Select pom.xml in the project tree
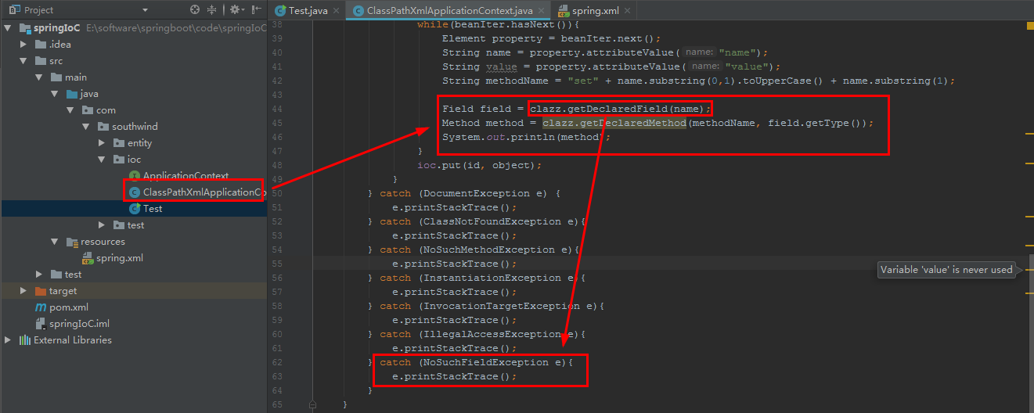The image size is (1034, 413). pos(69,307)
